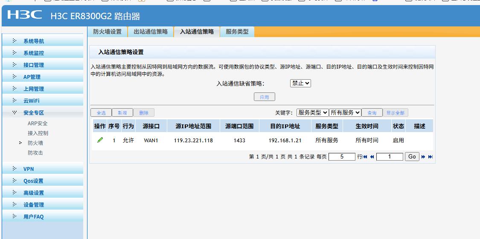The width and height of the screenshot is (480, 239).
Task: Open 入站通信缺省策略 dropdown showing 禁止
Action: click(300, 83)
